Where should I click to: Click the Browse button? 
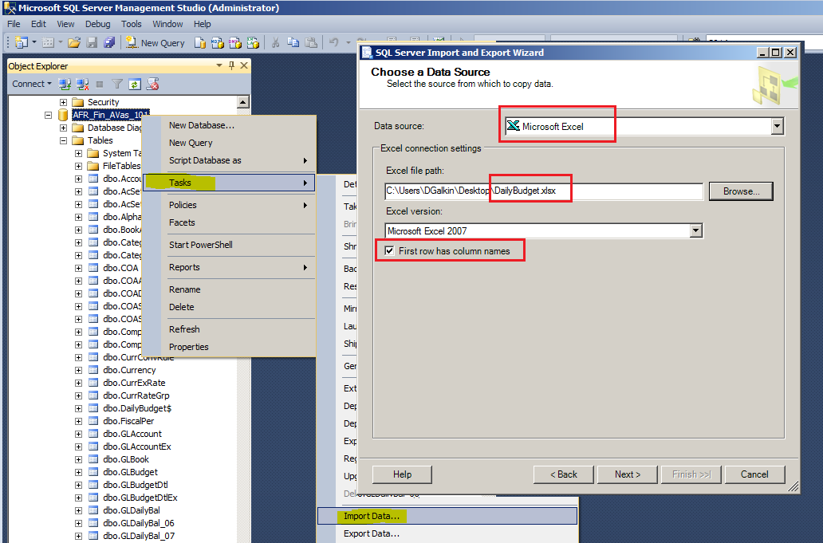741,191
